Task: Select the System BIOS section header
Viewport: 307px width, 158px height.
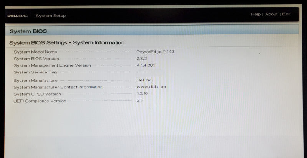Action: [x=28, y=31]
